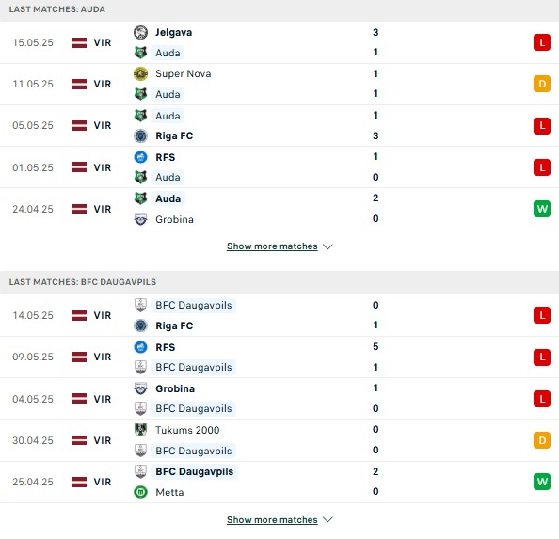Click the Last Matches: Auda section header

tap(57, 9)
